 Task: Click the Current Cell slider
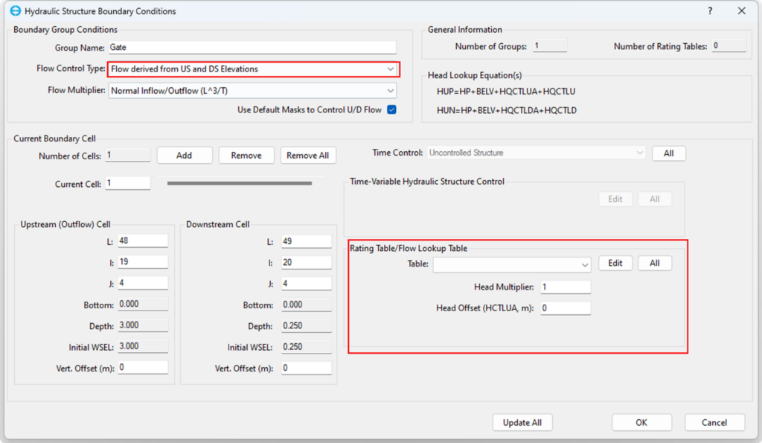pyautogui.click(x=240, y=183)
